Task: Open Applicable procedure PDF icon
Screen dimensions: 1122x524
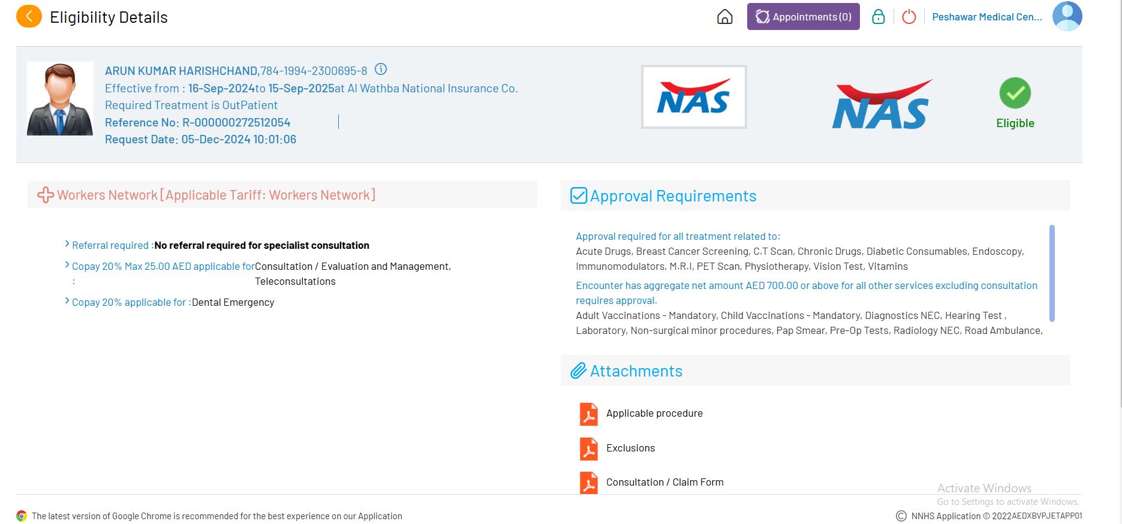Action: click(588, 414)
